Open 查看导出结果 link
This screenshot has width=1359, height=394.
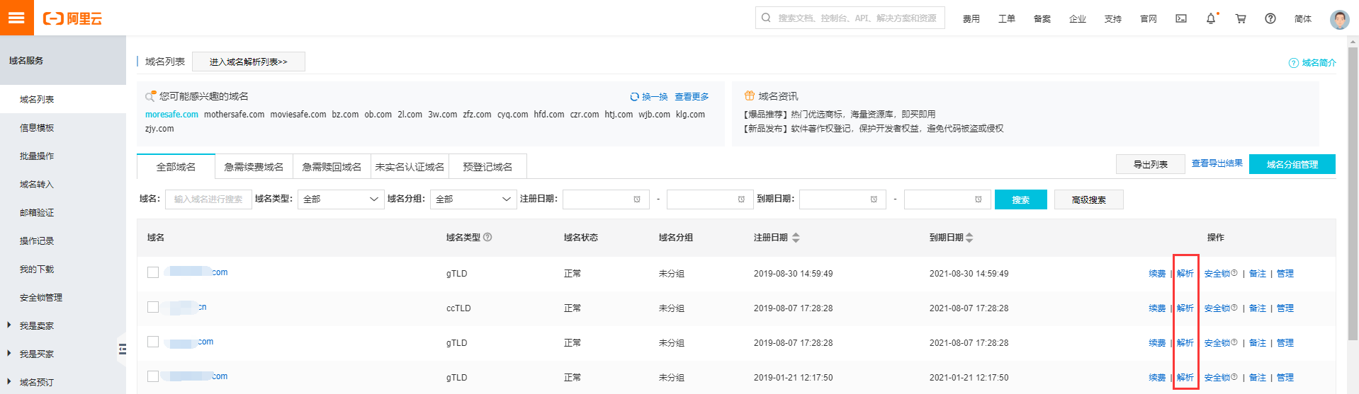click(1217, 163)
